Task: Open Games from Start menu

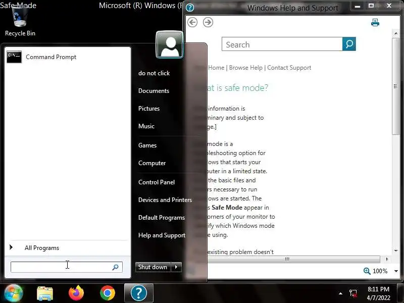Action: click(147, 145)
